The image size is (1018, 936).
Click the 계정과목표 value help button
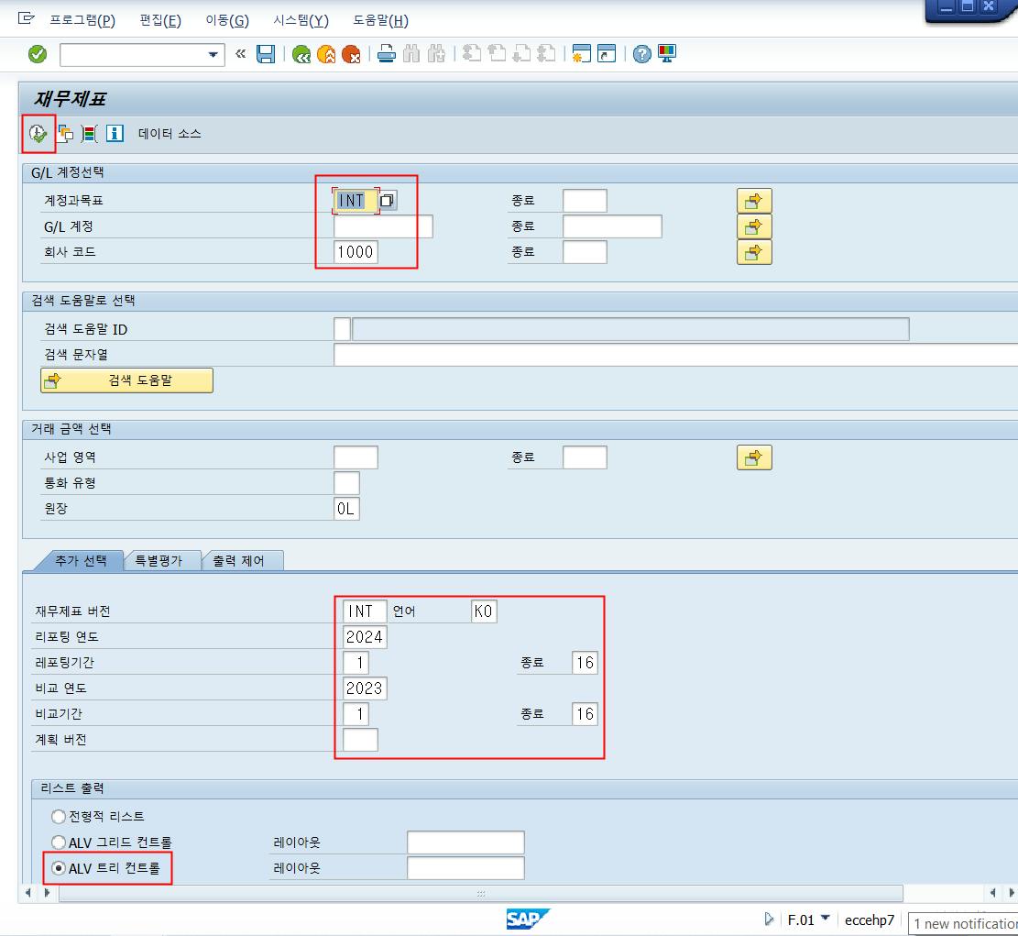387,201
